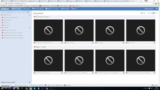Open Помощь help link in footer

(x=67, y=85)
